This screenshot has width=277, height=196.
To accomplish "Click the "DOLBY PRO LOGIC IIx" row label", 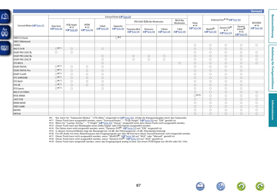I will coord(23,56).
